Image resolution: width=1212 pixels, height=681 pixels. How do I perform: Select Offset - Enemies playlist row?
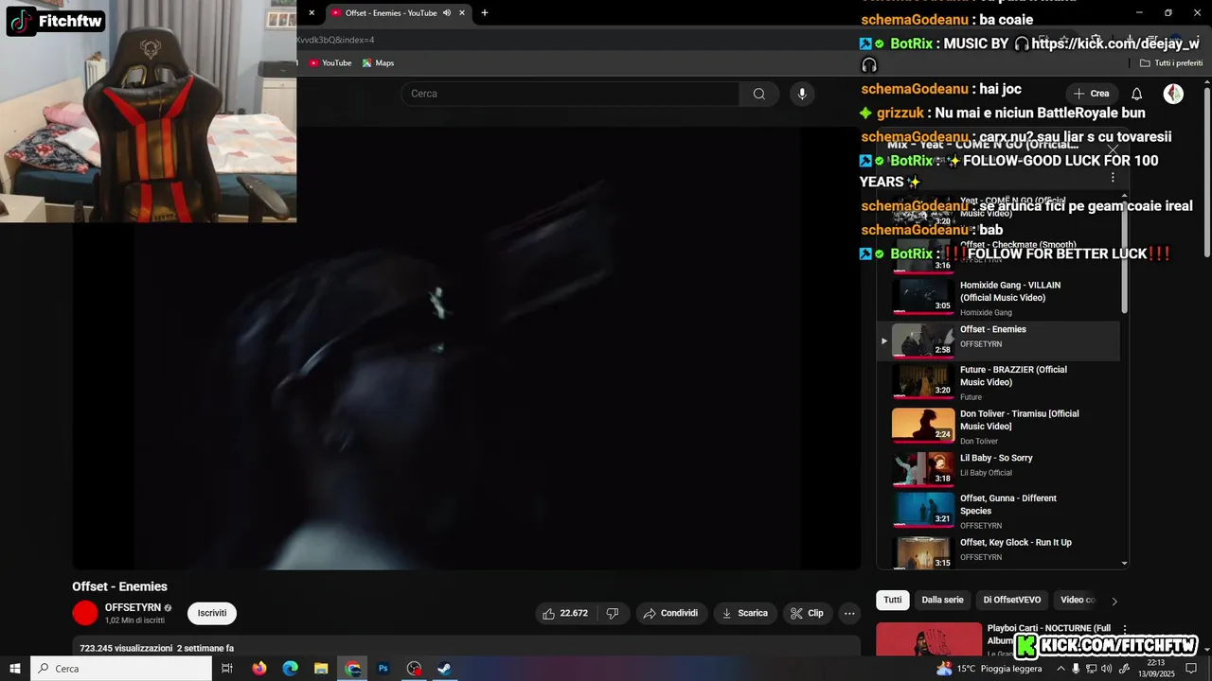[x=998, y=340]
